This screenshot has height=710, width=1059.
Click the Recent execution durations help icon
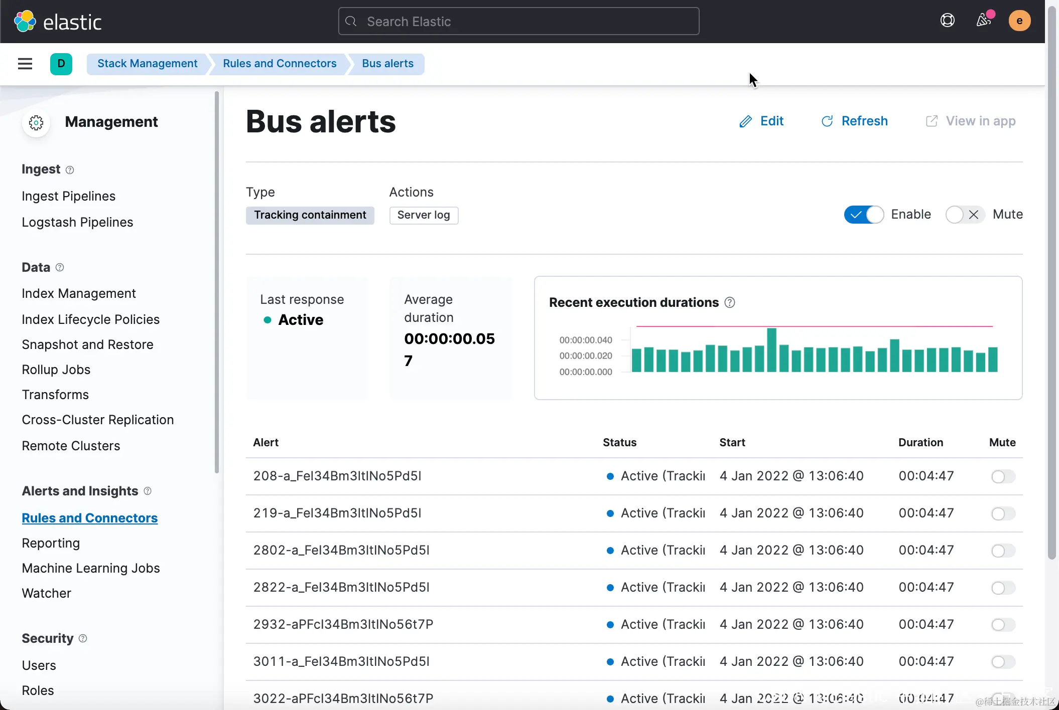(x=730, y=302)
